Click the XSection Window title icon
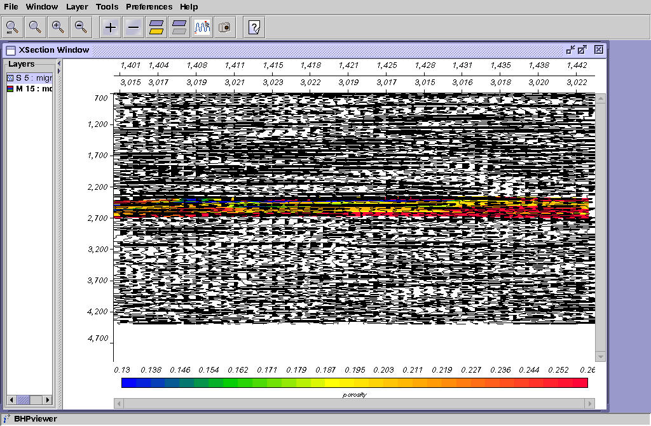 (x=11, y=50)
